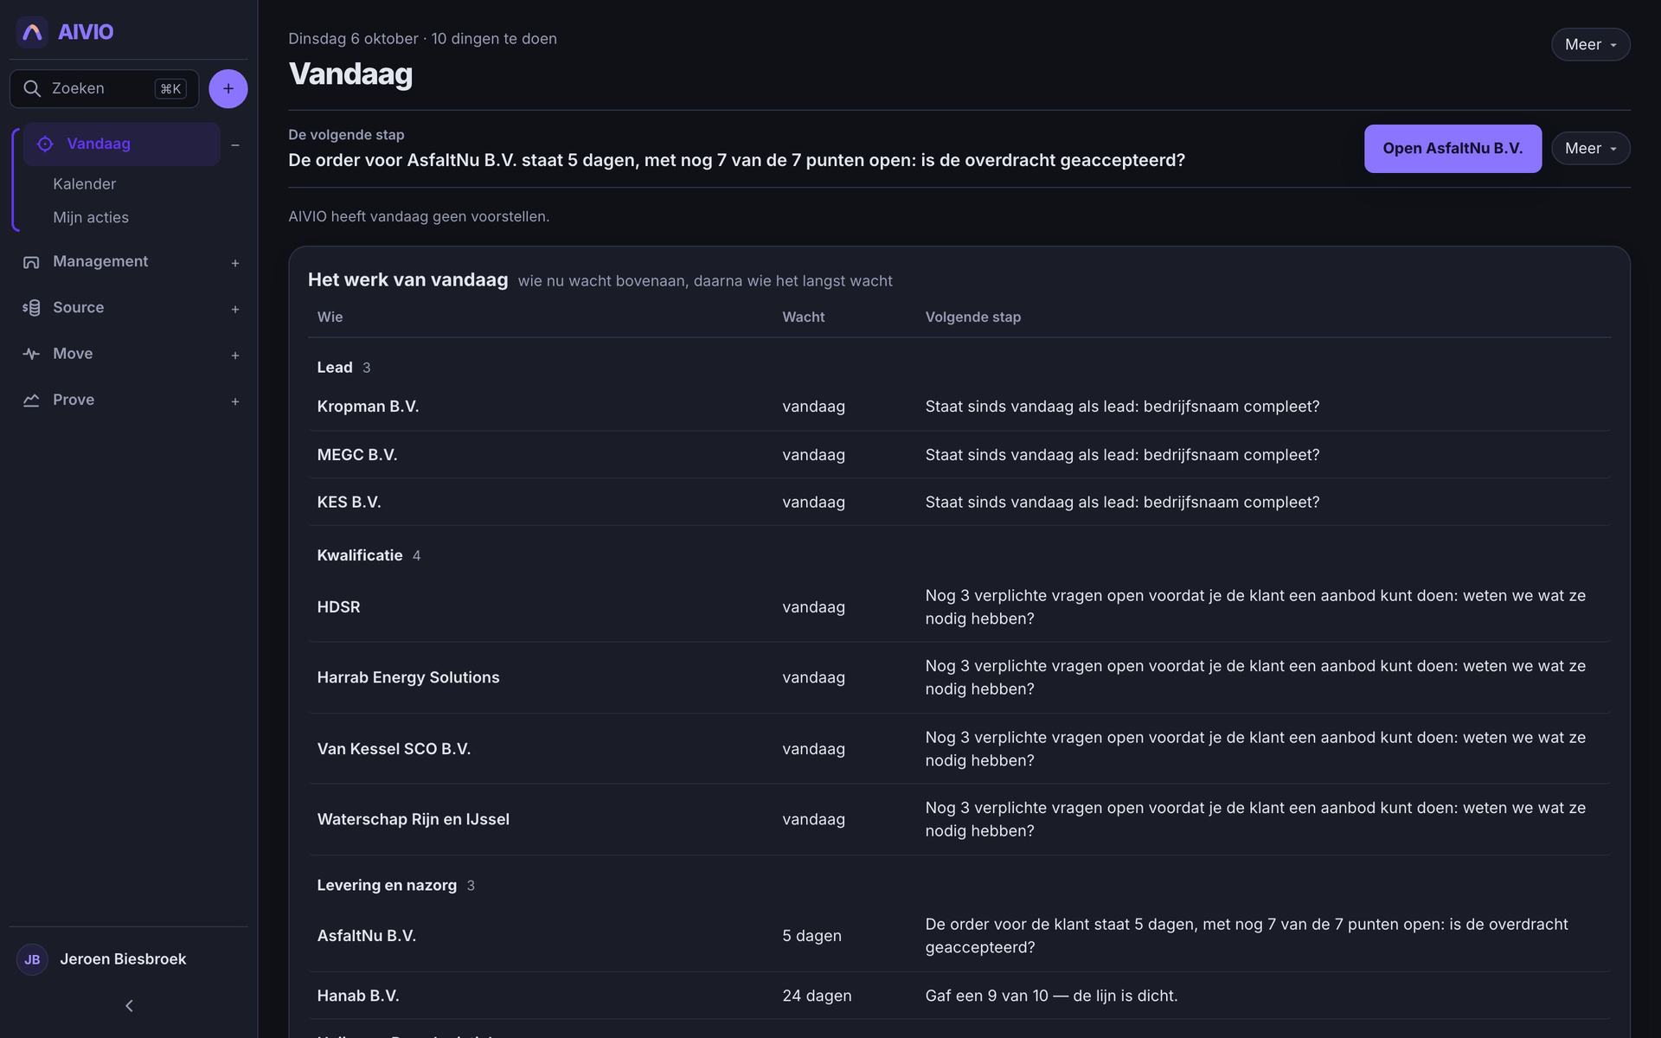This screenshot has height=1038, width=1661.
Task: Open the Jeroen Biesbroek profile
Action: 123,959
